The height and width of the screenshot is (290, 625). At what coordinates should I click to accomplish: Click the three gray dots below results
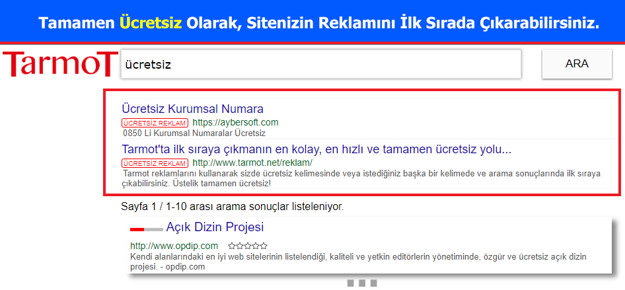pyautogui.click(x=362, y=283)
